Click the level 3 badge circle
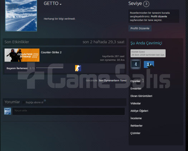The height and width of the screenshot is (151, 188). tap(146, 4)
